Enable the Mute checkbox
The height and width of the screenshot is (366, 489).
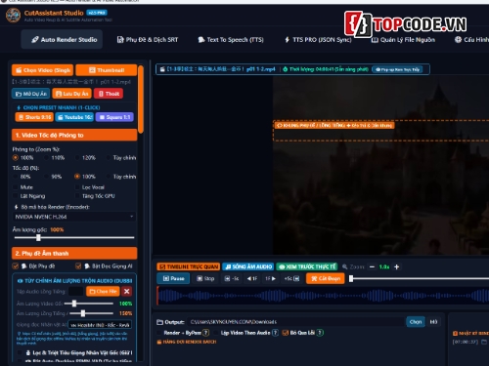15,187
